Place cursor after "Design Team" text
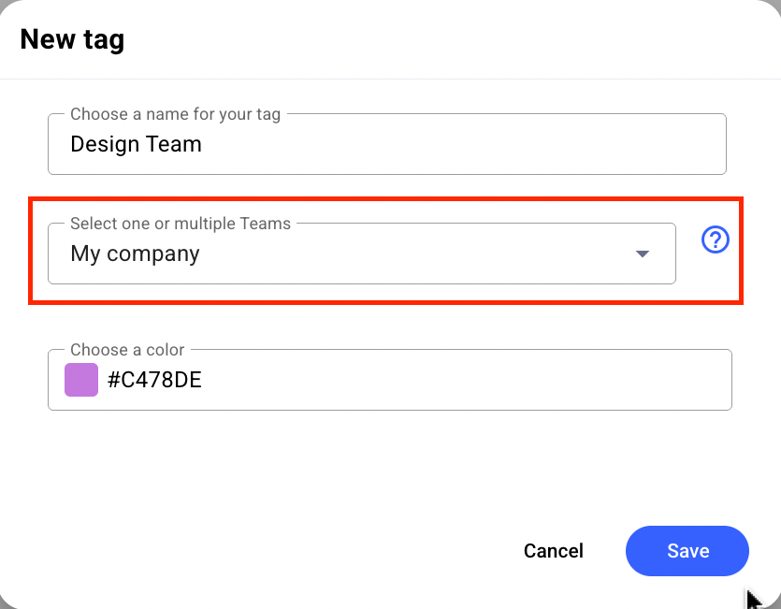 point(203,144)
